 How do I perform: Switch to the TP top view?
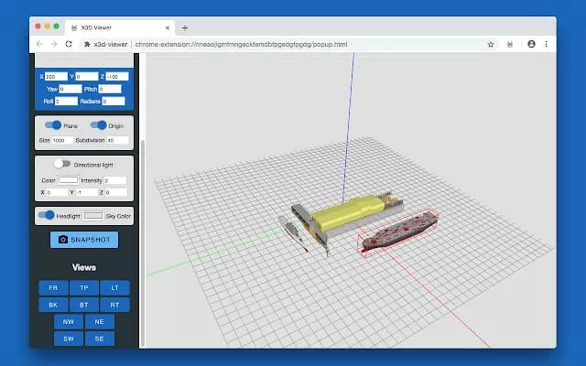84,287
